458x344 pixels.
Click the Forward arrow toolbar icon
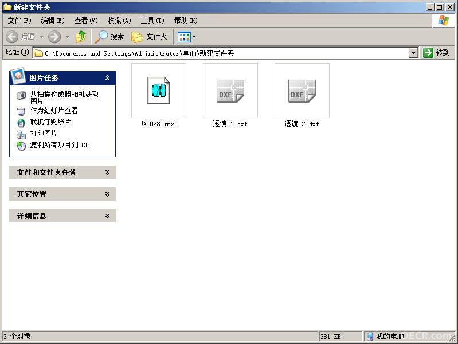pyautogui.click(x=54, y=37)
